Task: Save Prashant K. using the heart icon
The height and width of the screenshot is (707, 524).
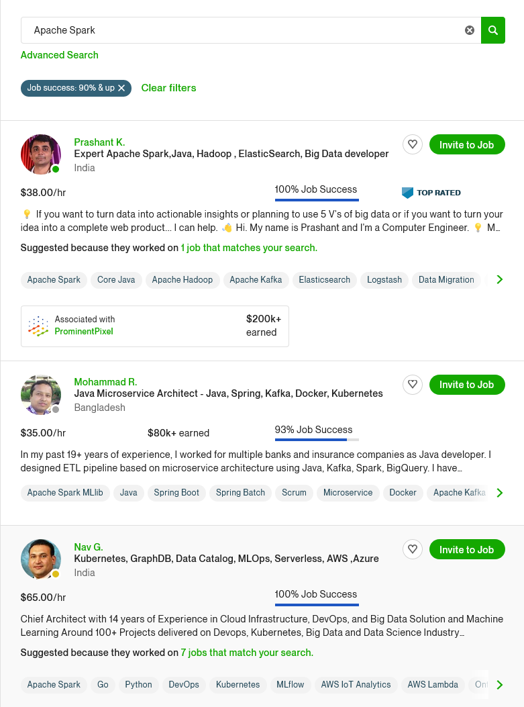Action: point(412,144)
